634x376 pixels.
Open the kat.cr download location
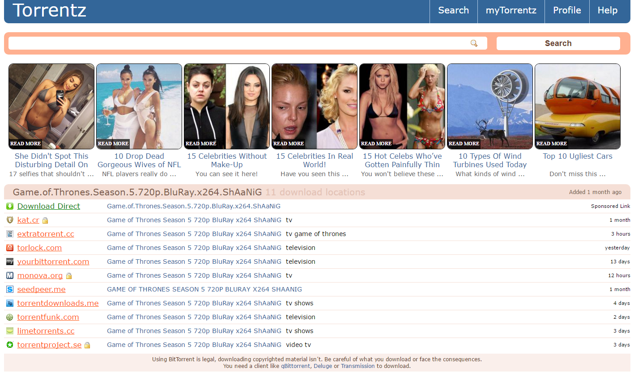click(28, 220)
